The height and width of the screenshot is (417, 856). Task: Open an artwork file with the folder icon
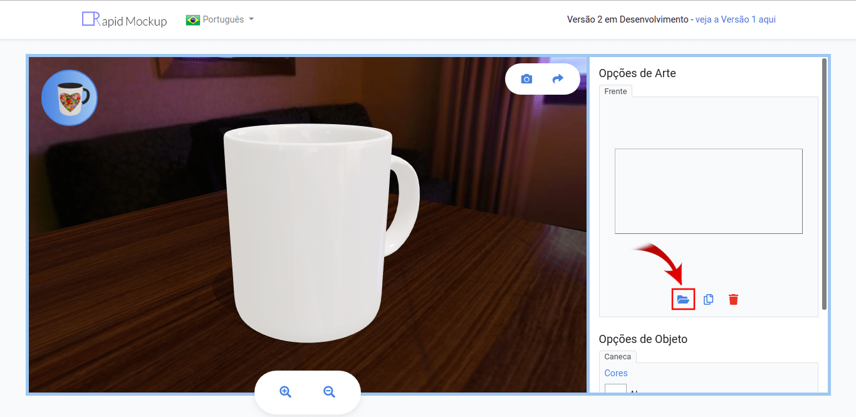(683, 299)
